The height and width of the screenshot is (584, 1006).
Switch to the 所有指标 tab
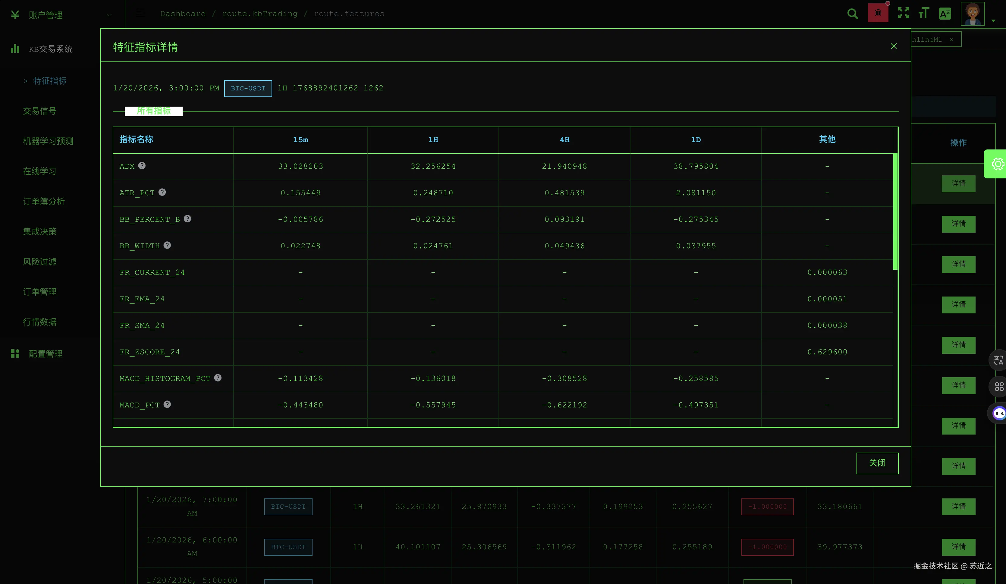pos(154,111)
